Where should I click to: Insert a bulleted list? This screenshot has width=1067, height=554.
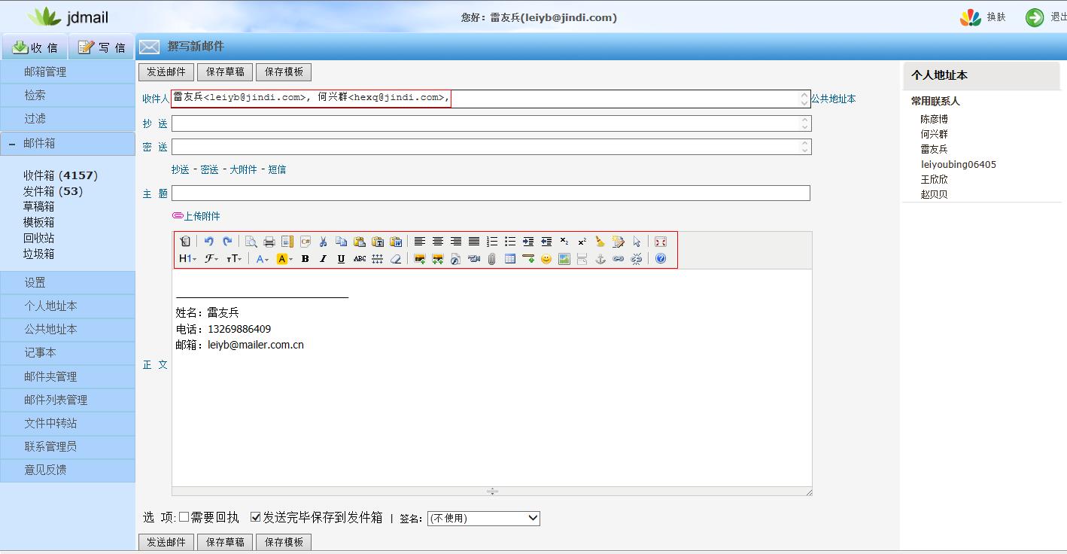[x=510, y=242]
